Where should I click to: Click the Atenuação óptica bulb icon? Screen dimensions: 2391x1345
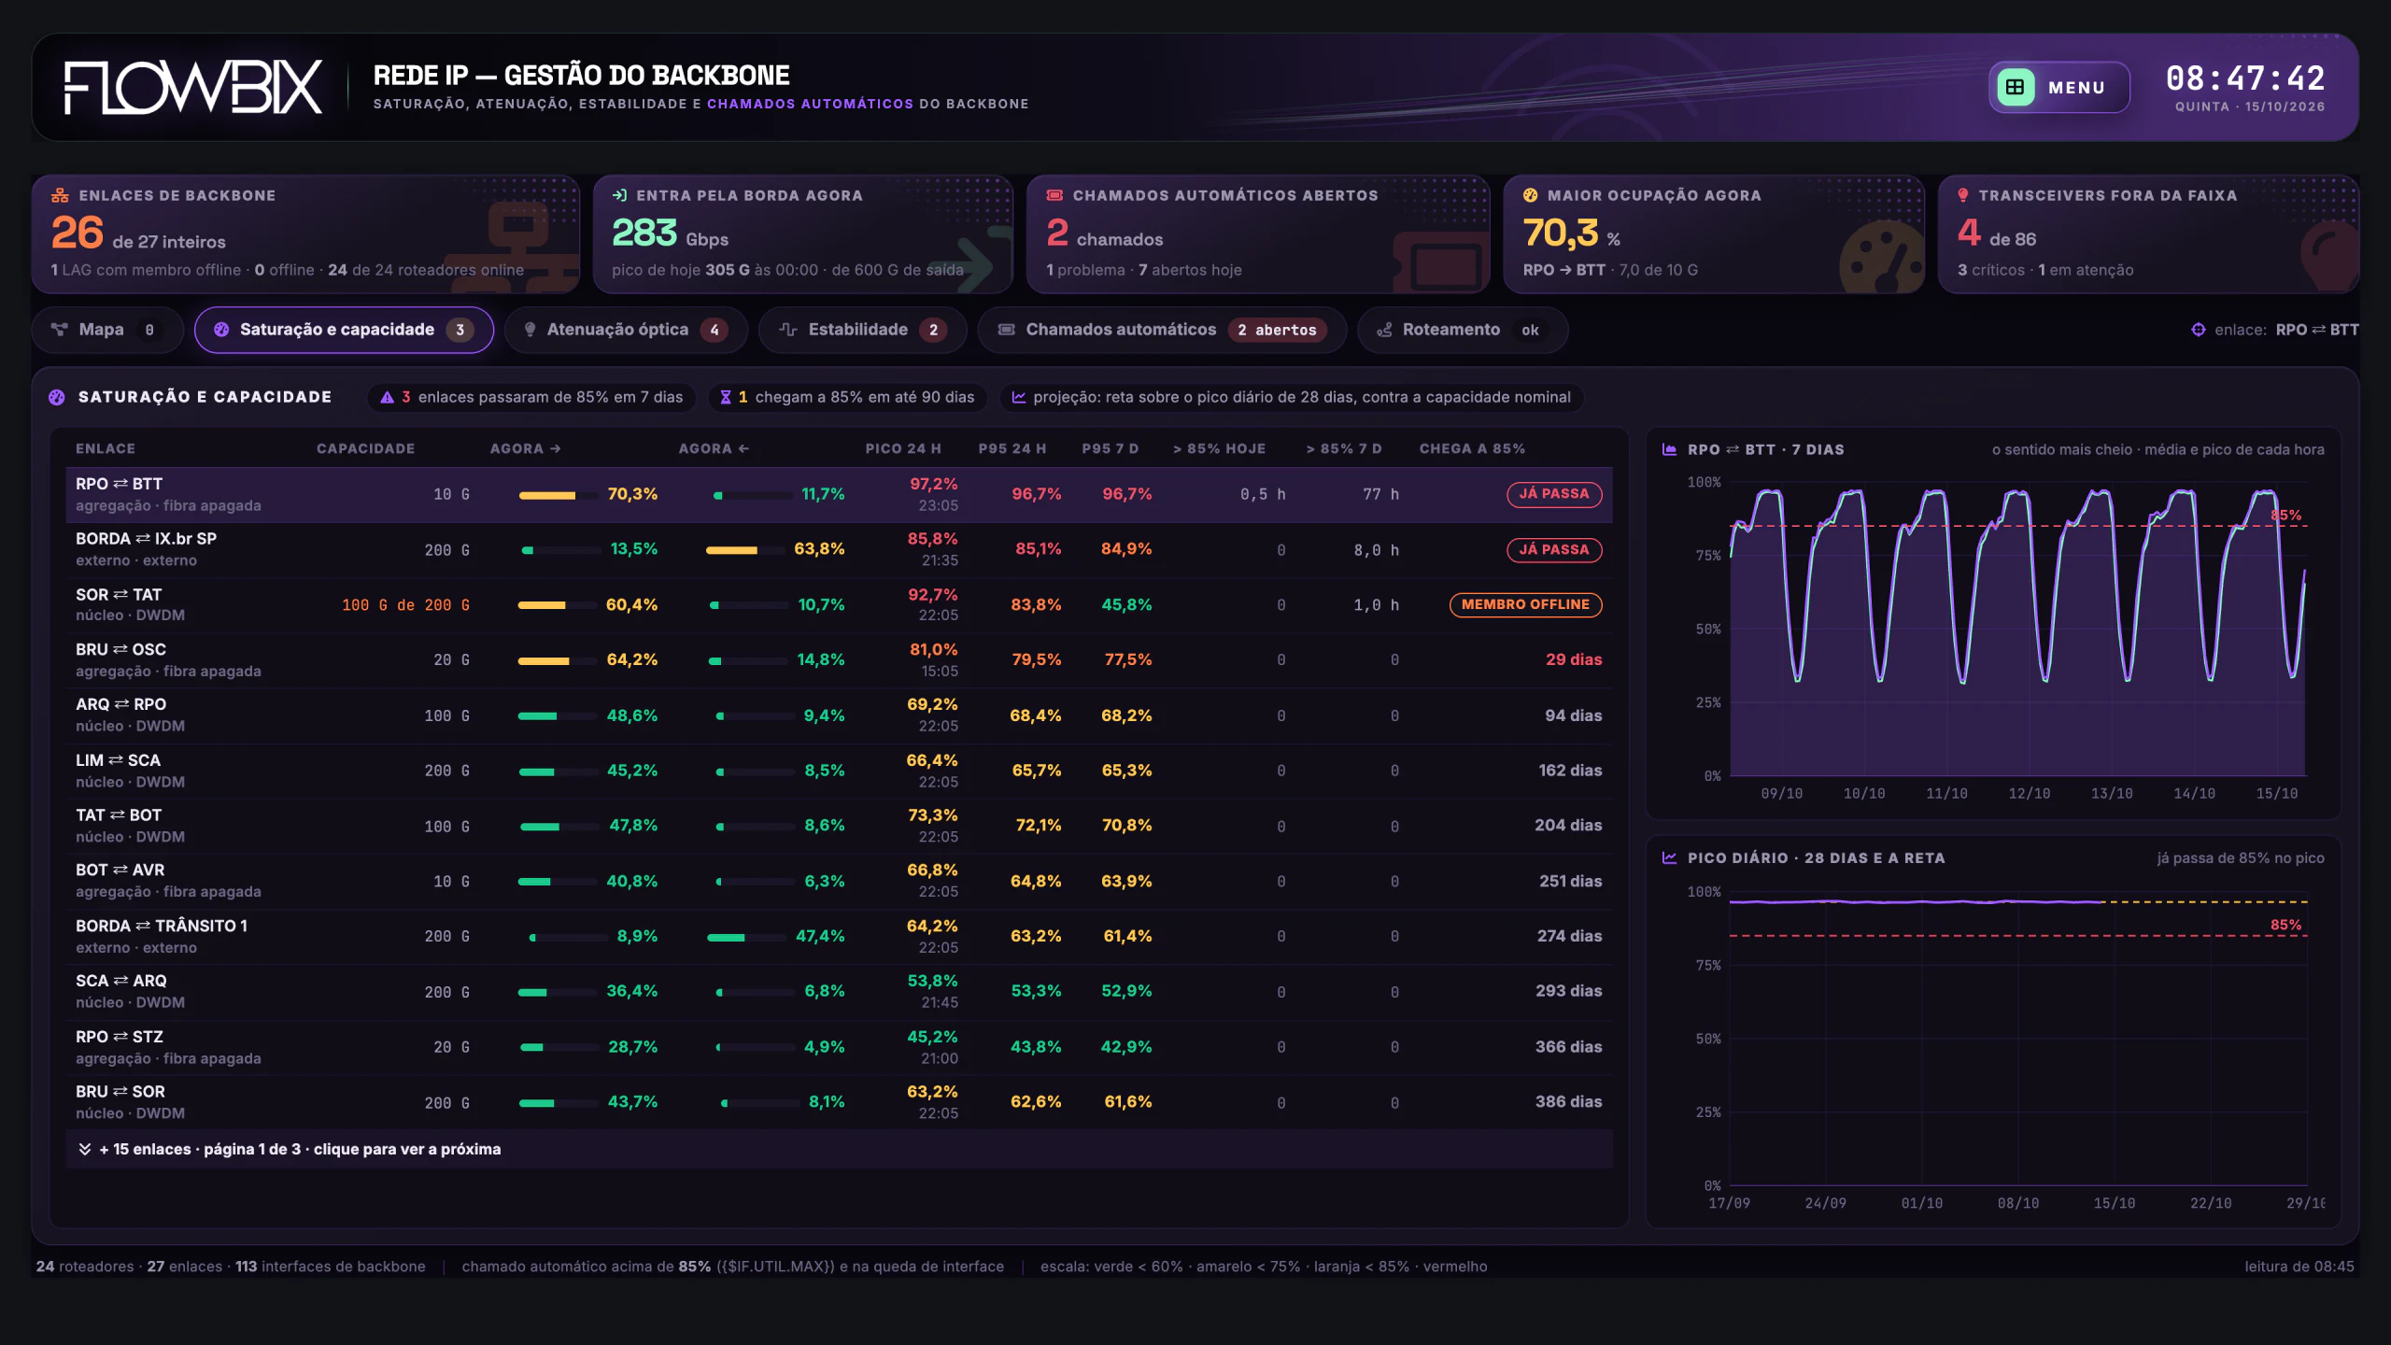(530, 330)
